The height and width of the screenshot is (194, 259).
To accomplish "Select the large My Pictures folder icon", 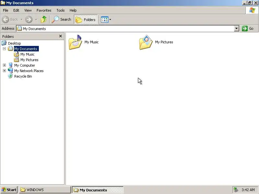I will tap(146, 42).
